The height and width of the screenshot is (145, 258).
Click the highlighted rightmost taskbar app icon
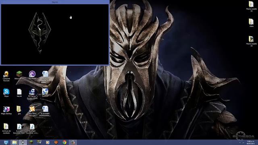73,142
